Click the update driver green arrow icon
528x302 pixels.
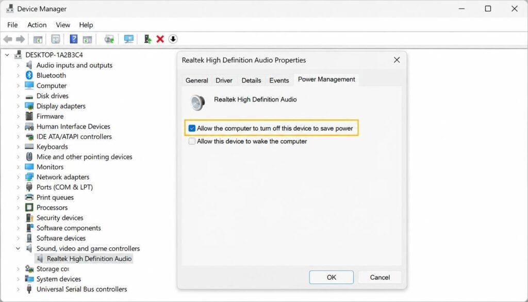coord(147,39)
